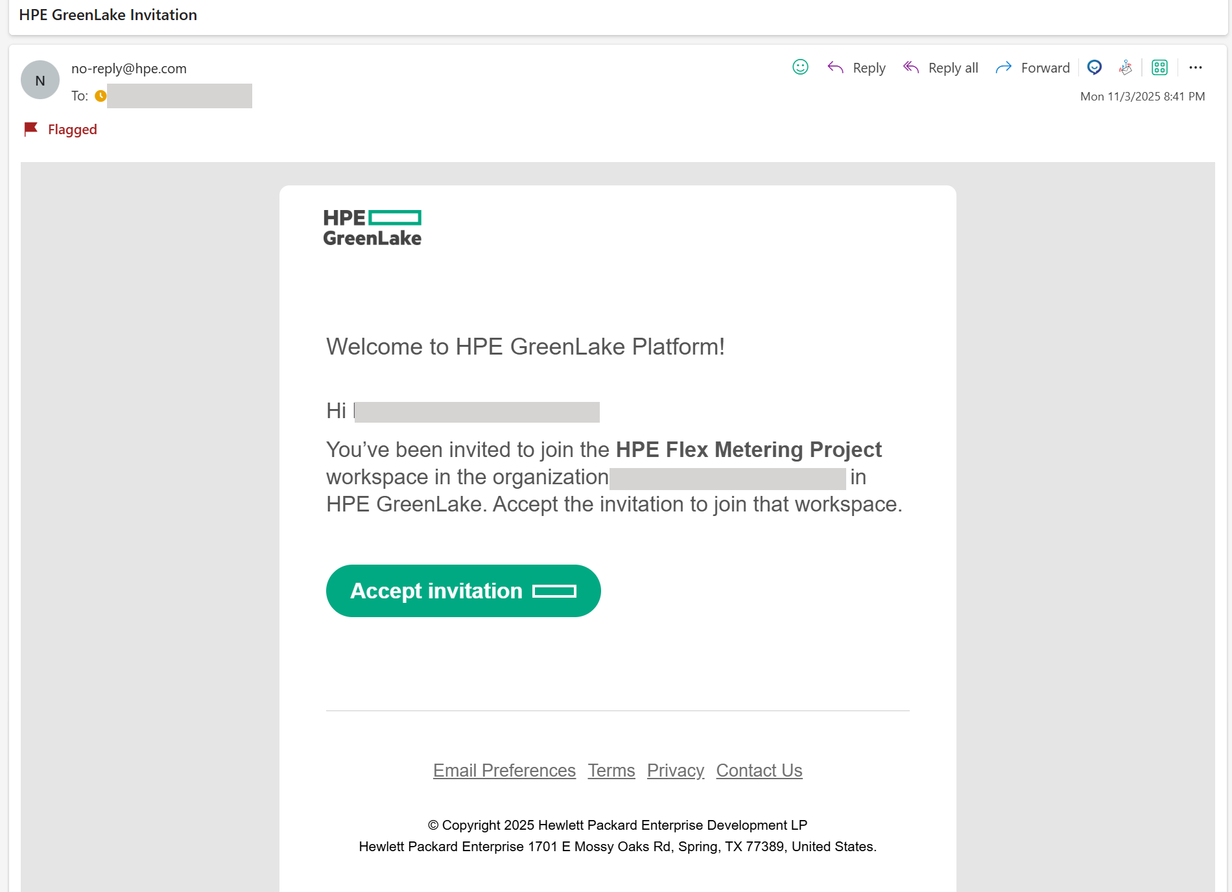Open the Contact Us link
Image resolution: width=1232 pixels, height=892 pixels.
coord(759,770)
